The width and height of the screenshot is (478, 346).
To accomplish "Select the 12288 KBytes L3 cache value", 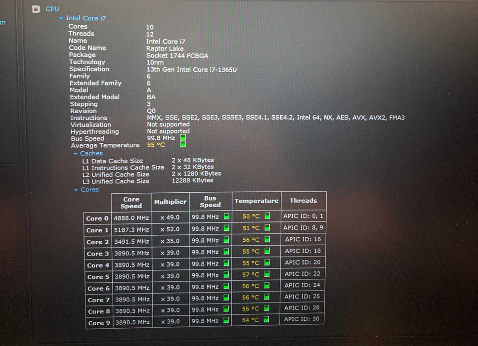I will point(192,180).
